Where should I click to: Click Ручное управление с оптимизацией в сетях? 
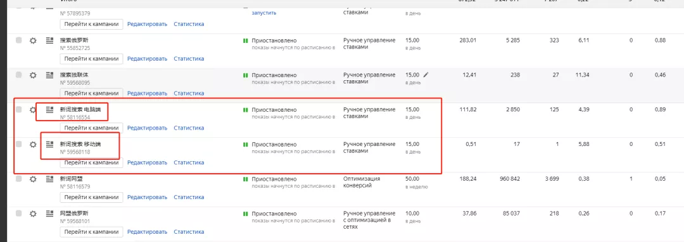[369, 221]
